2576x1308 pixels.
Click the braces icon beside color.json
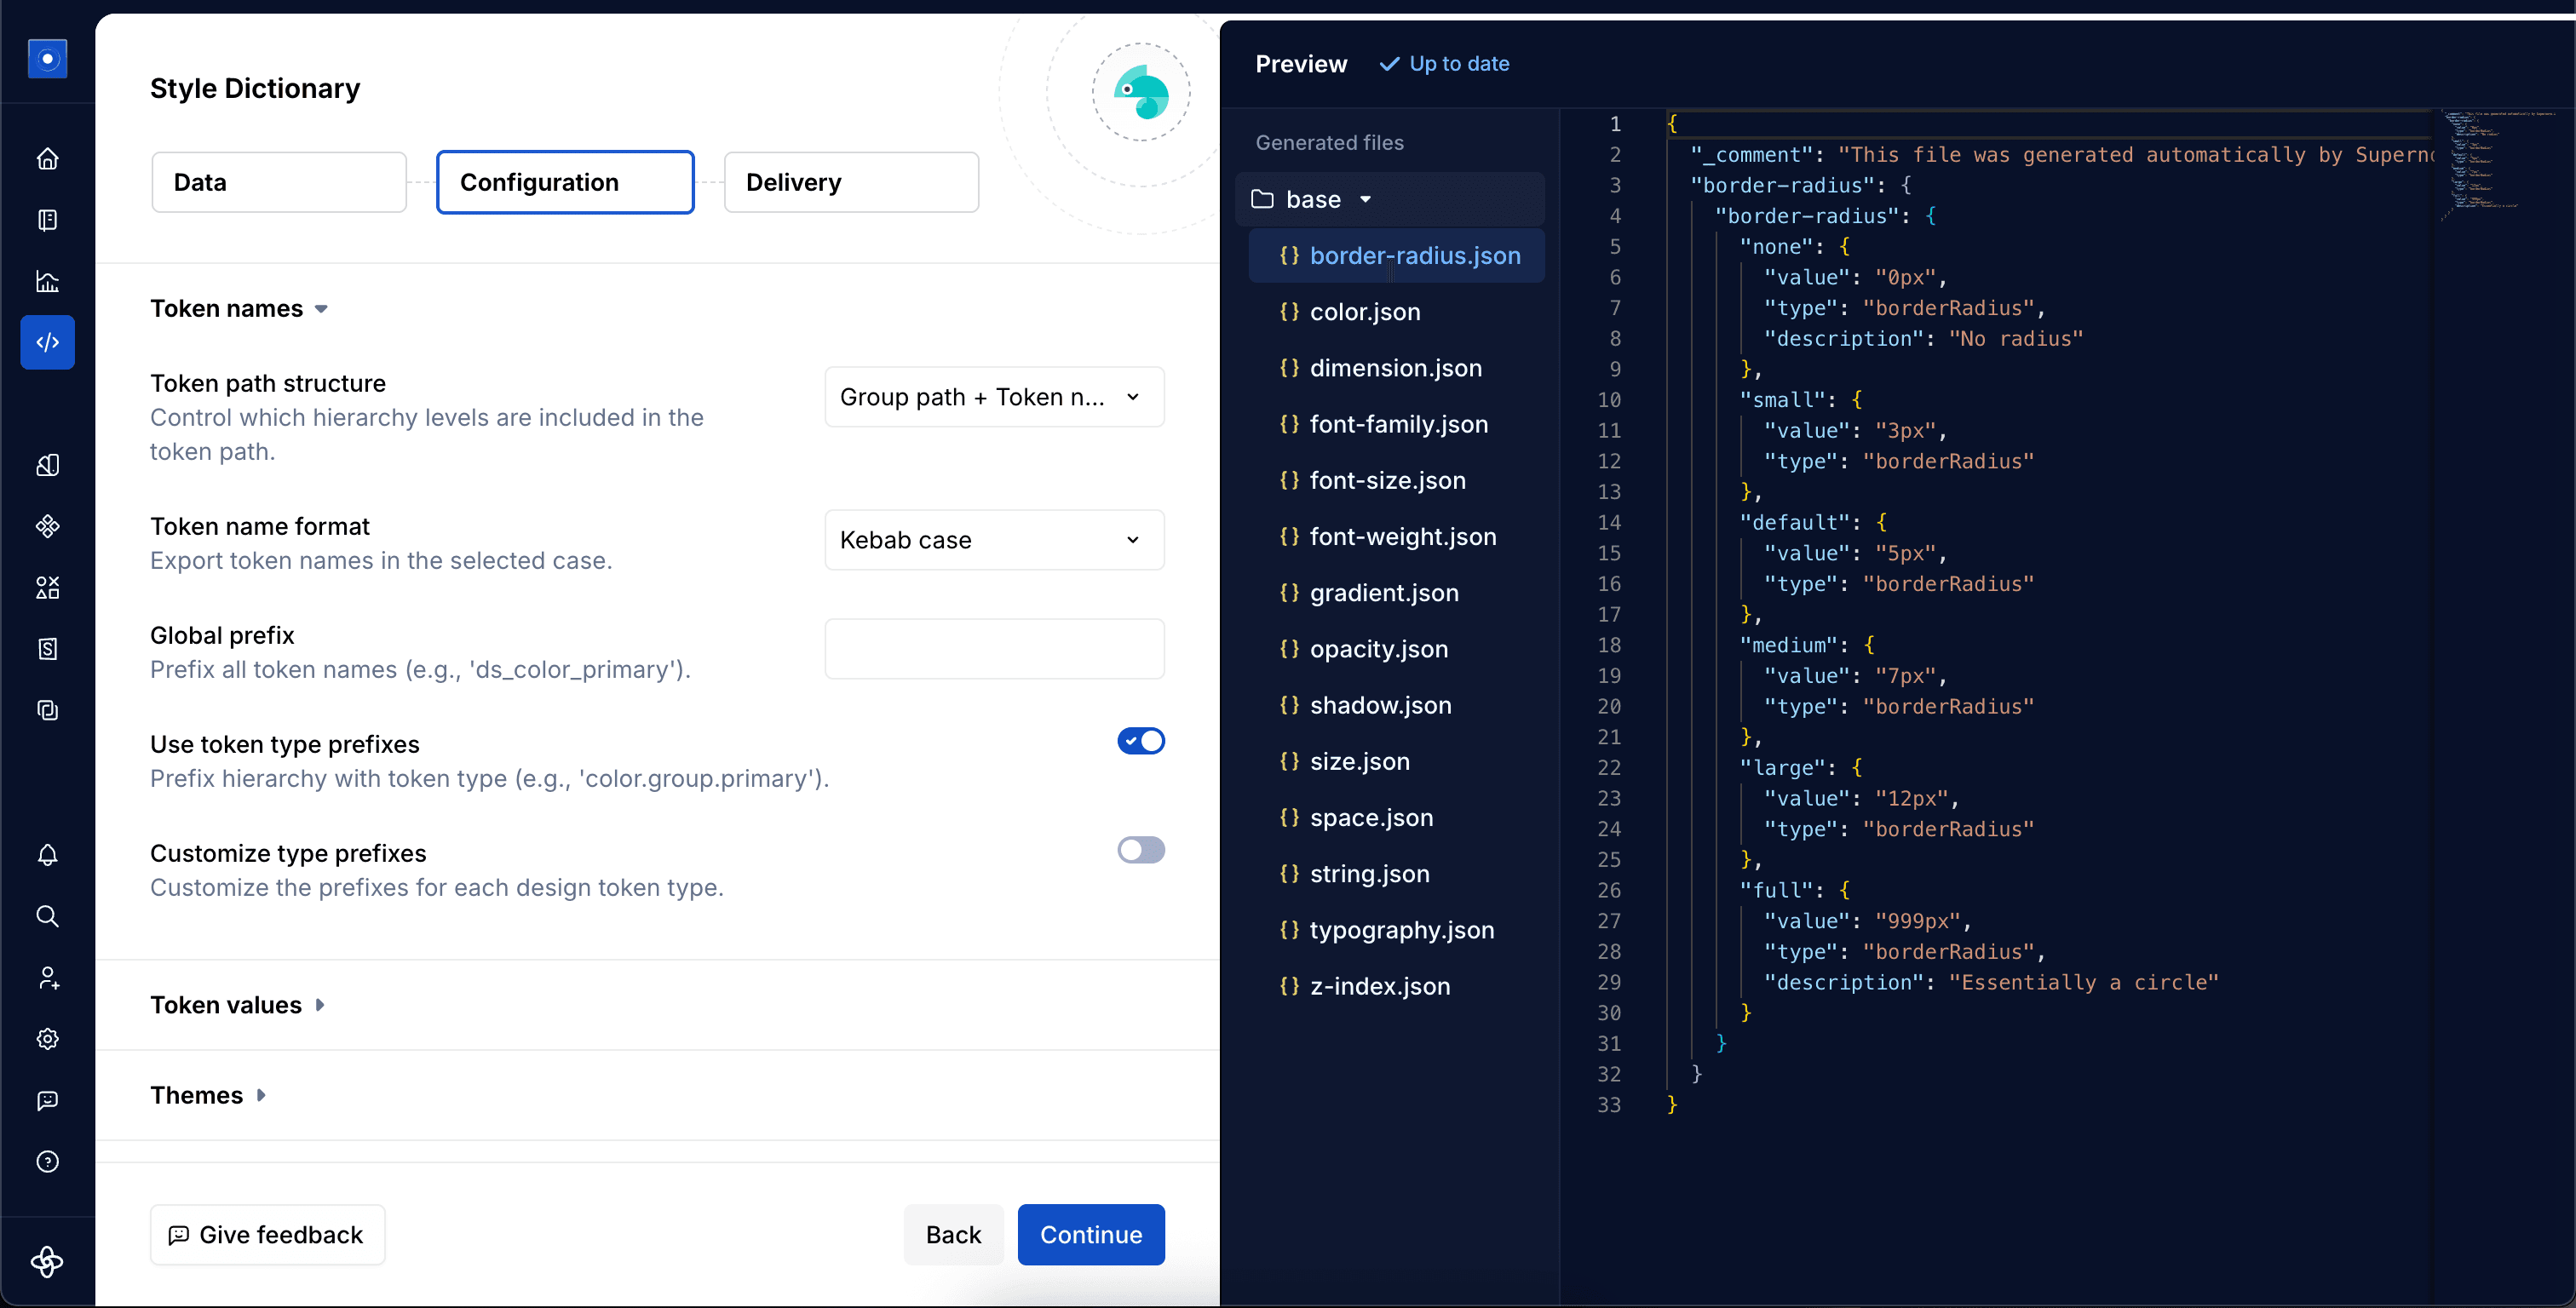click(x=1290, y=311)
